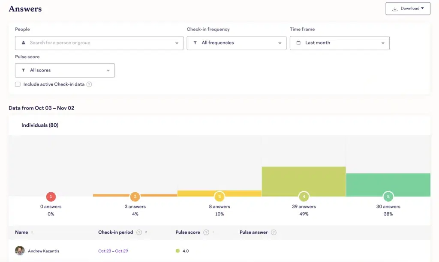Image resolution: width=439 pixels, height=262 pixels.
Task: Click help icon next to Pulse answer header
Action: pos(274,232)
